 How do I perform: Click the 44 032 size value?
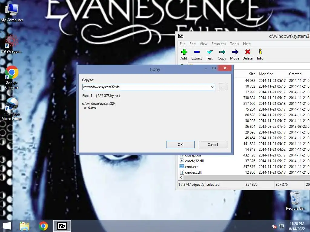(250, 81)
